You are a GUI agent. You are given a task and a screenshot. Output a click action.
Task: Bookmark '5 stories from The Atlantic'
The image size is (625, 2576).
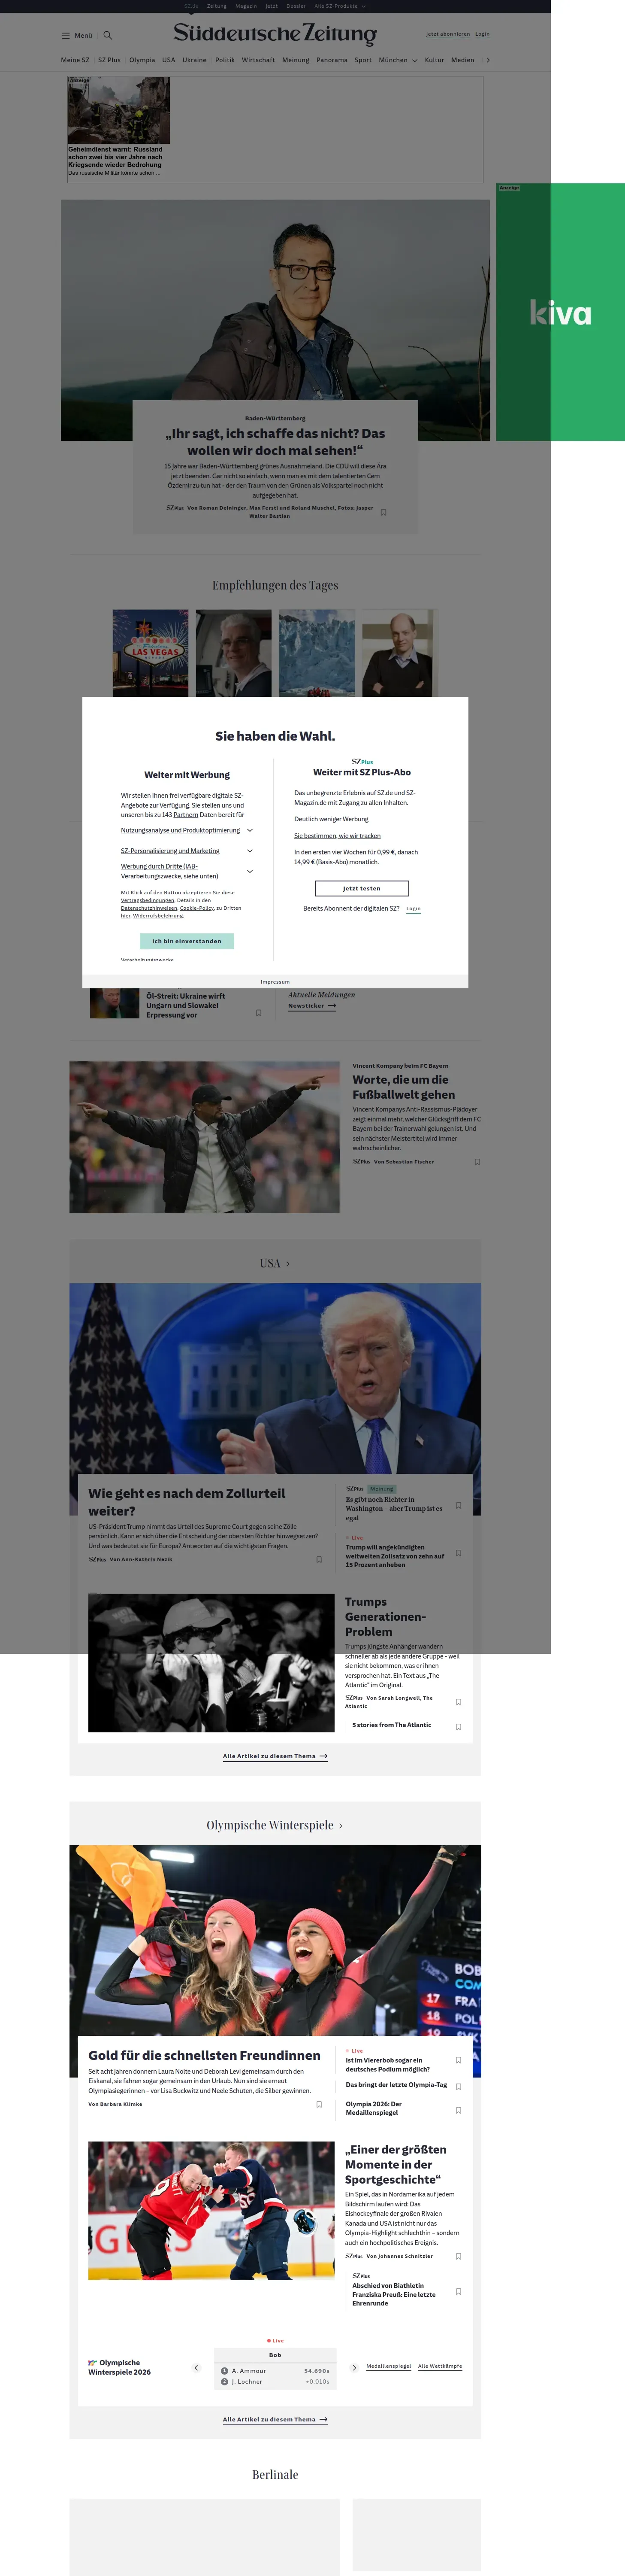458,1727
